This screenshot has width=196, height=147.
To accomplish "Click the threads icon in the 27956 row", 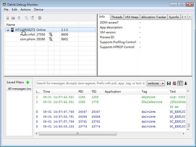I will (51, 34).
